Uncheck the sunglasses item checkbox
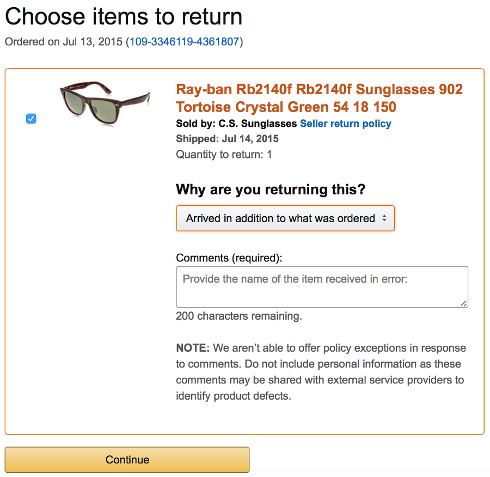The image size is (490, 477). pyautogui.click(x=31, y=119)
